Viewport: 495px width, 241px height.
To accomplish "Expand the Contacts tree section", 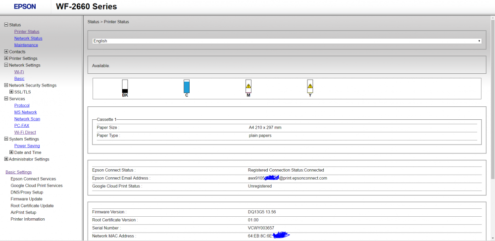I will click(x=6, y=51).
